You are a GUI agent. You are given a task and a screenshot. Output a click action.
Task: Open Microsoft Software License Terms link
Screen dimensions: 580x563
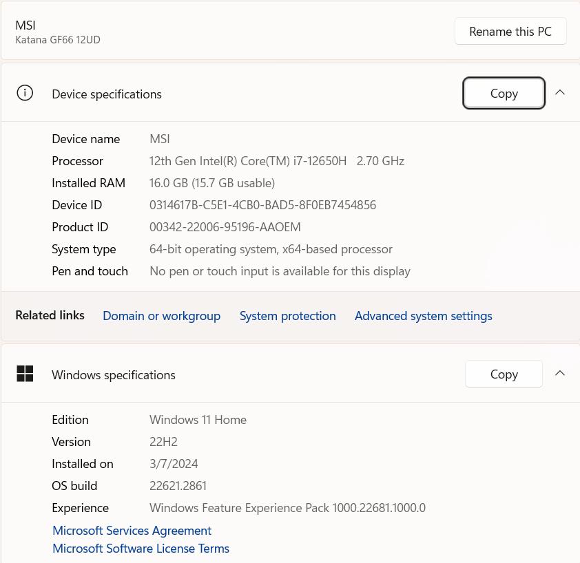click(141, 549)
